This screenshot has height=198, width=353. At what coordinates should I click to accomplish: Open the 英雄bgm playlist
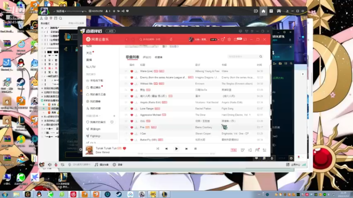coord(94,129)
